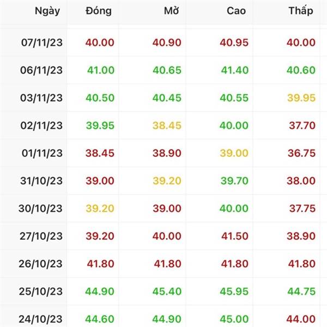Select the Cao column header
Screen dimensions: 327x327
click(x=237, y=11)
